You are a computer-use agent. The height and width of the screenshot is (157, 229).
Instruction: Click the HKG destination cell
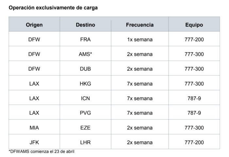pyautogui.click(x=85, y=84)
